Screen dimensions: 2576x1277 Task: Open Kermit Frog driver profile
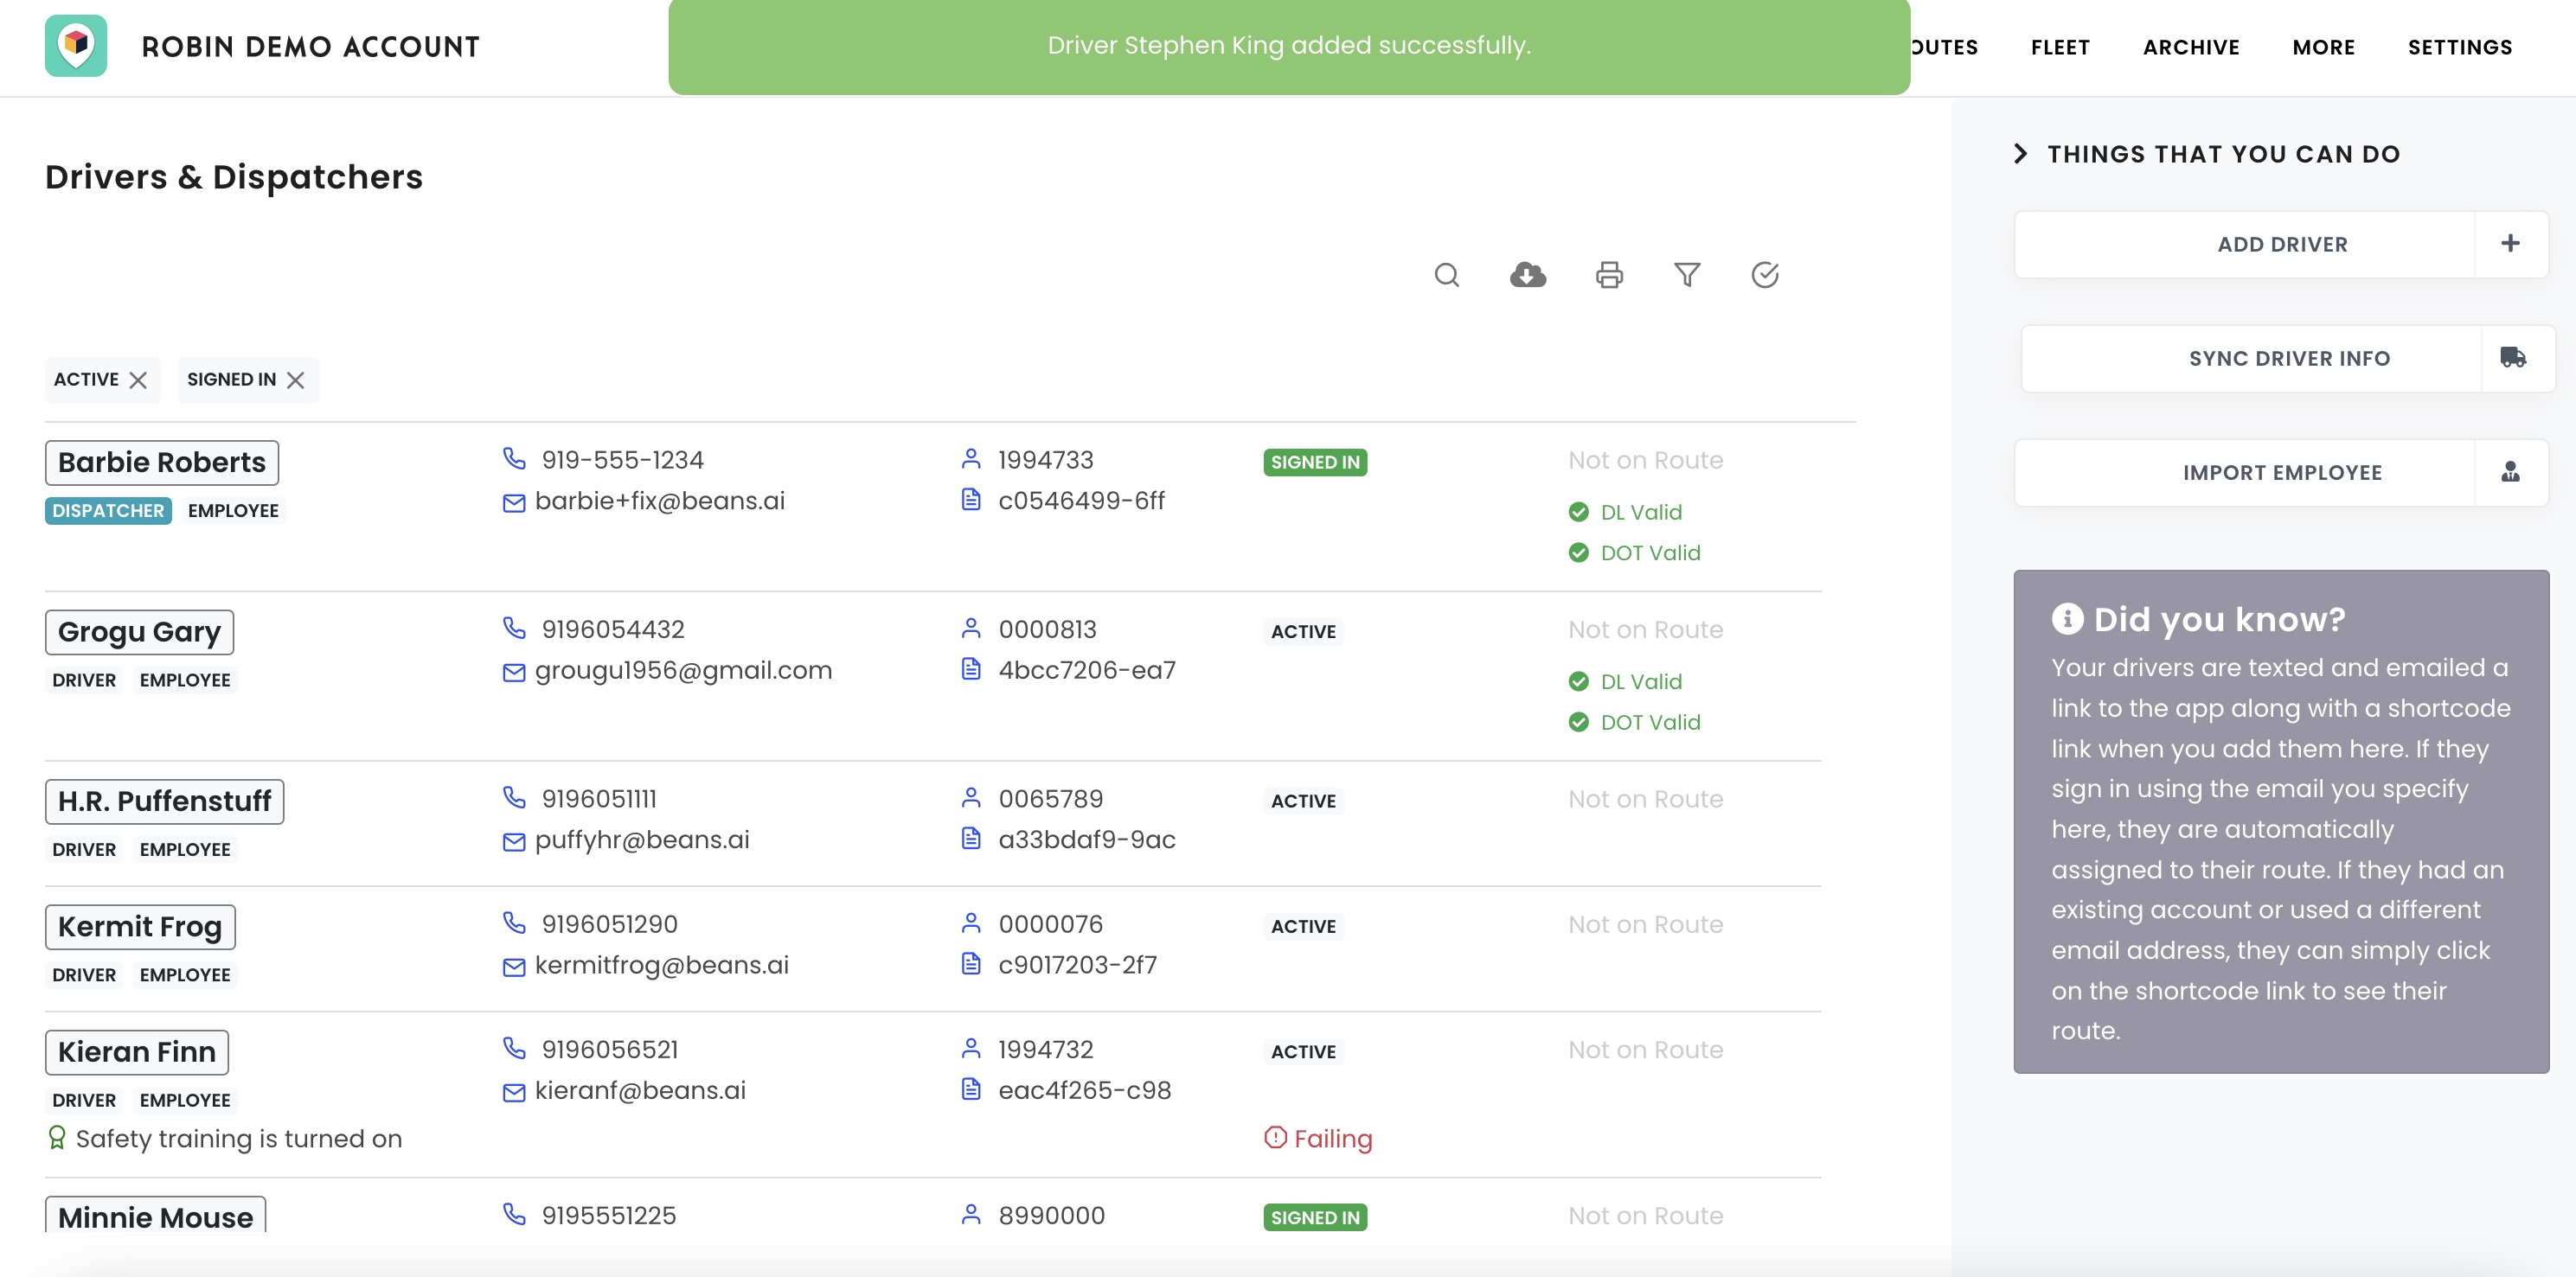(140, 928)
